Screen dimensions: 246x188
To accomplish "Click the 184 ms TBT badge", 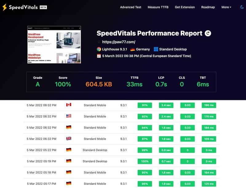I will 209,128.
